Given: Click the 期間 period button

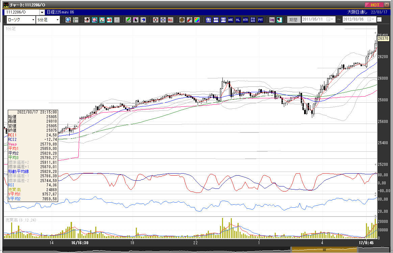Looking at the screenshot, I should [x=294, y=20].
